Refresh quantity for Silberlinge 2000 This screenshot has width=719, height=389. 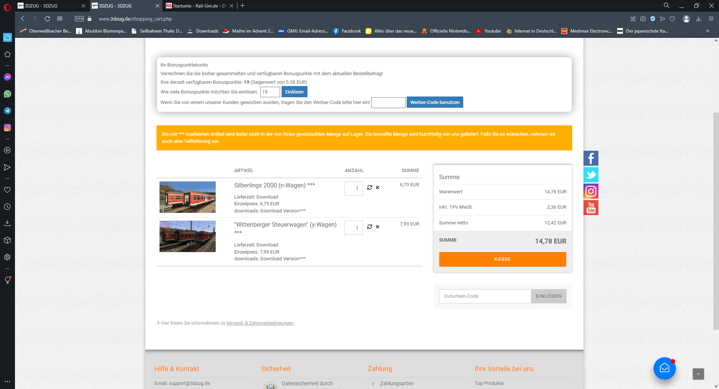(370, 187)
